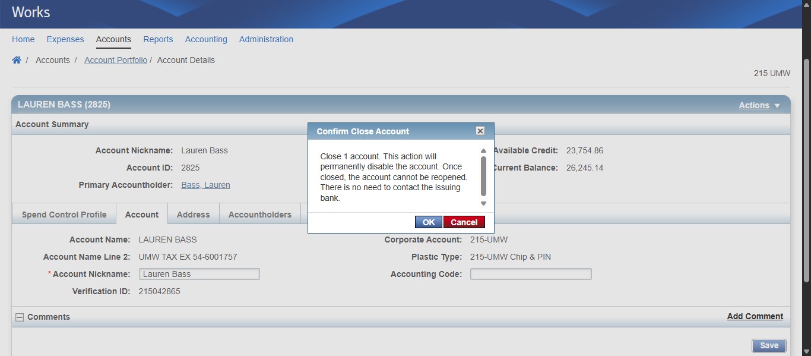Open the Account Portfolio breadcrumb link
The image size is (811, 356).
(116, 60)
